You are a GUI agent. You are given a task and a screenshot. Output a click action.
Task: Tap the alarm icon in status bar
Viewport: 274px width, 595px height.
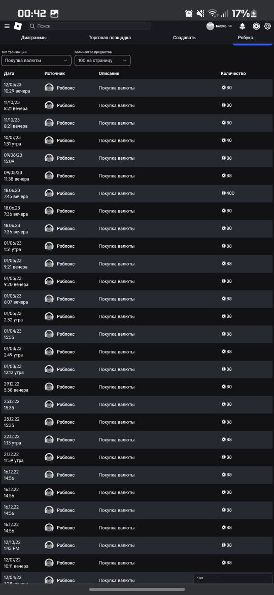[189, 14]
